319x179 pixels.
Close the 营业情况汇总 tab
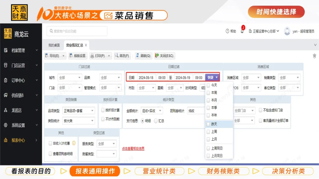click(x=86, y=45)
